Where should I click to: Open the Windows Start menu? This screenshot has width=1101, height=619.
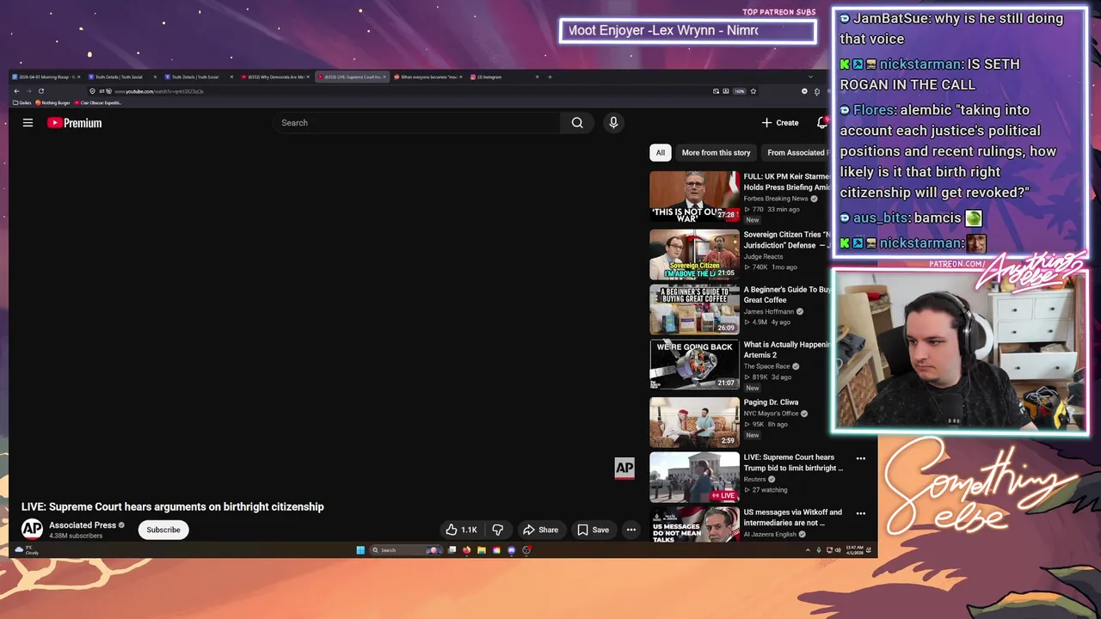click(x=360, y=550)
